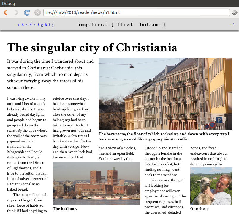This screenshot has height=215, width=239.
Task: Click the intro paragraph starting 'It was during the time'
Action: [50, 74]
